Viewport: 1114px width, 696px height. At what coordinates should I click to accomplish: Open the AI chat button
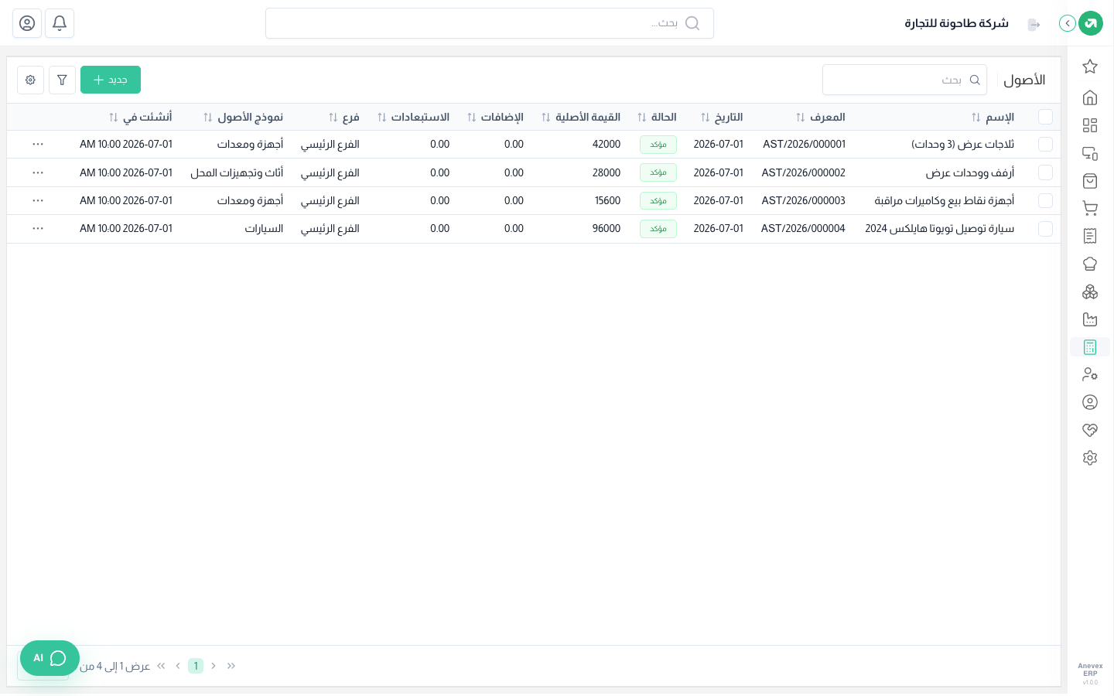(50, 658)
